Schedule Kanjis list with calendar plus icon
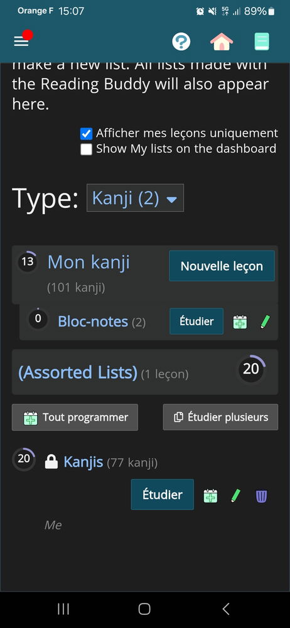Viewport: 290px width, 628px height. 210,496
